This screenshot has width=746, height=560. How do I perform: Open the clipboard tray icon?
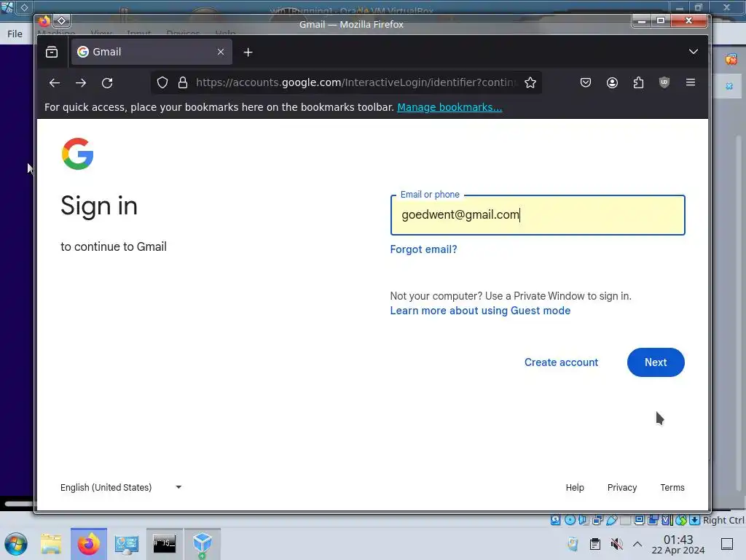(594, 544)
